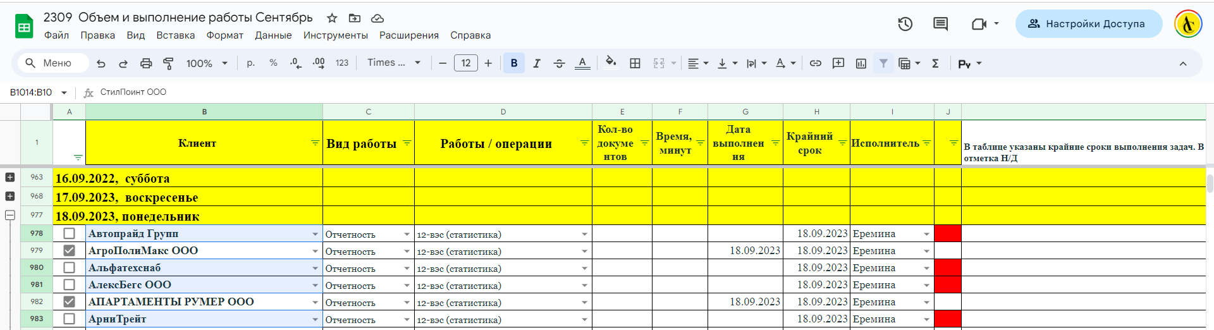Viewport: 1214px width, 330px height.
Task: Select the Paint format tool
Action: pyautogui.click(x=168, y=63)
